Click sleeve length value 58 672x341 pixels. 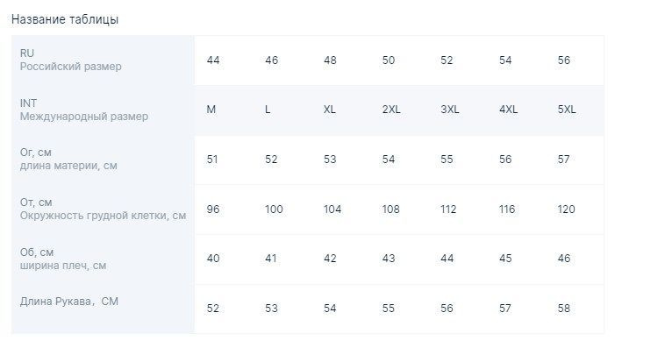coord(564,308)
